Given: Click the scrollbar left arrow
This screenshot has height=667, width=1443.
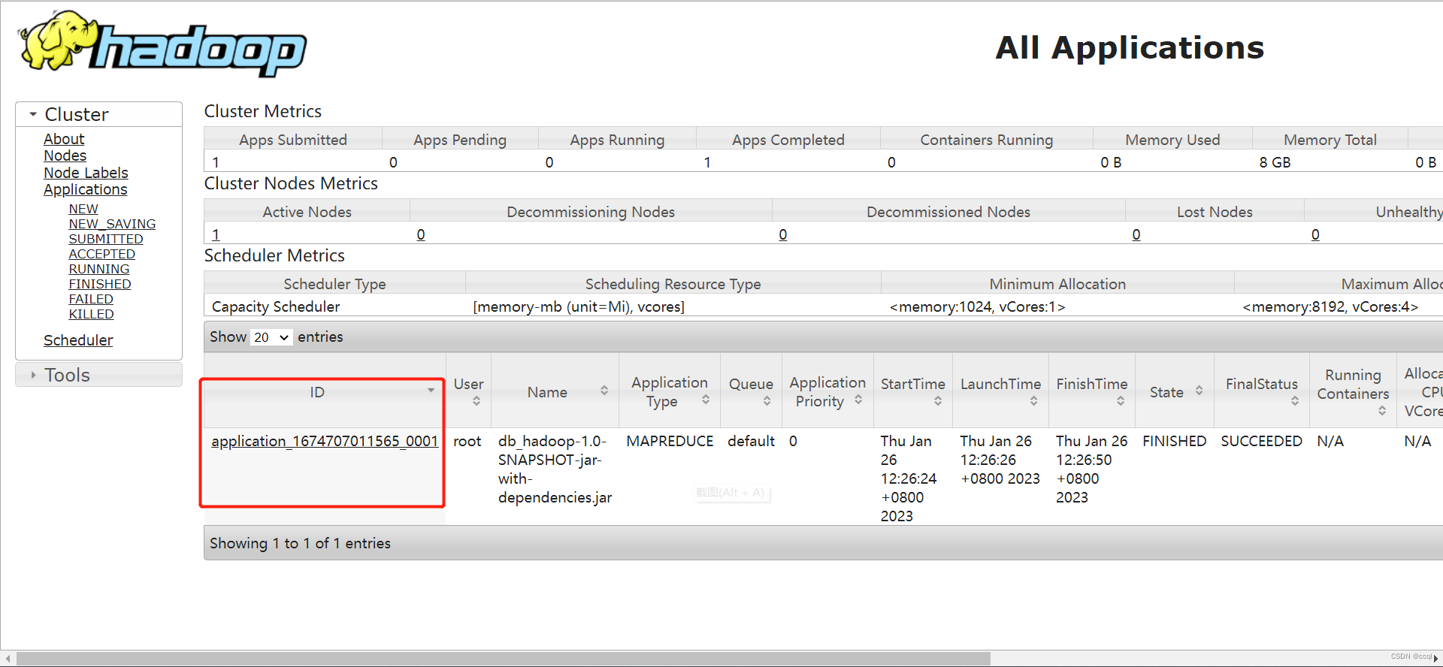Looking at the screenshot, I should coord(8,659).
